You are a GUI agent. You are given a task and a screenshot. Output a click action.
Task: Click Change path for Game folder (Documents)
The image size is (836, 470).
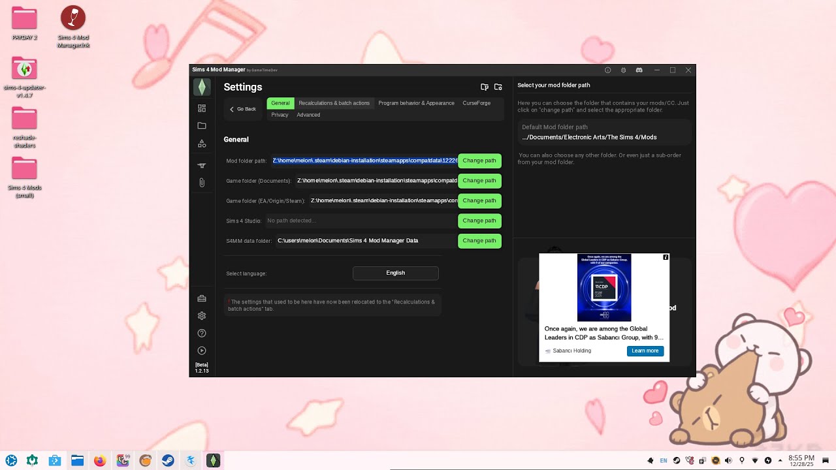[479, 181]
